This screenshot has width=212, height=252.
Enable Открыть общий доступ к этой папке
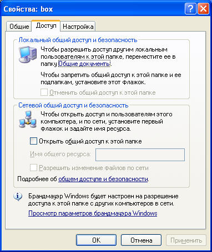point(33,141)
